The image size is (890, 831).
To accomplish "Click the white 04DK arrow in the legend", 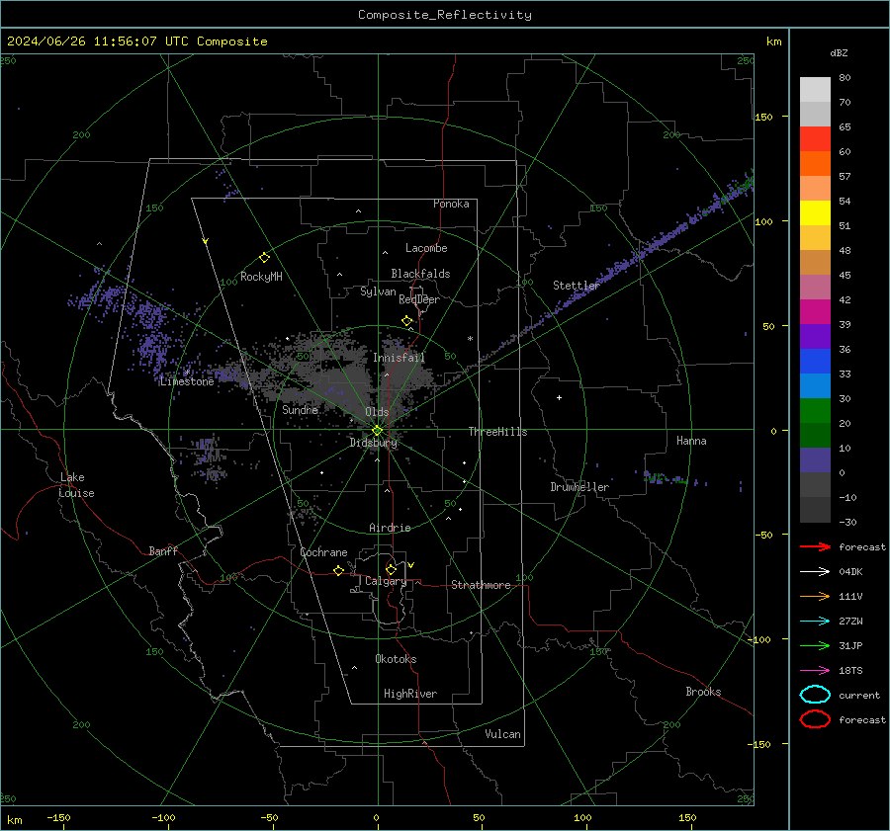I will tap(815, 571).
